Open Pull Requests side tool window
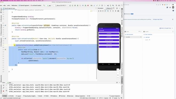This screenshot has height=99, width=176. (x=1, y=42)
